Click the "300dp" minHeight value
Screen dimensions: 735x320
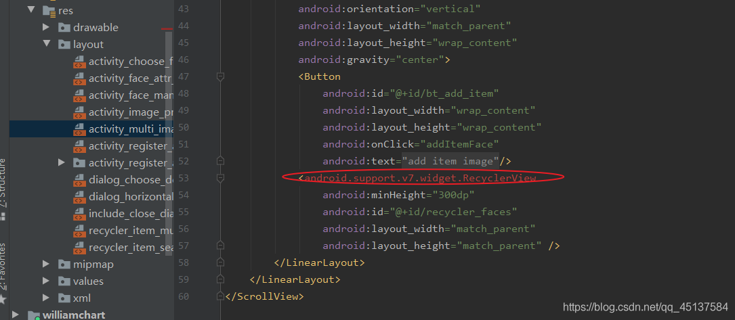click(454, 195)
